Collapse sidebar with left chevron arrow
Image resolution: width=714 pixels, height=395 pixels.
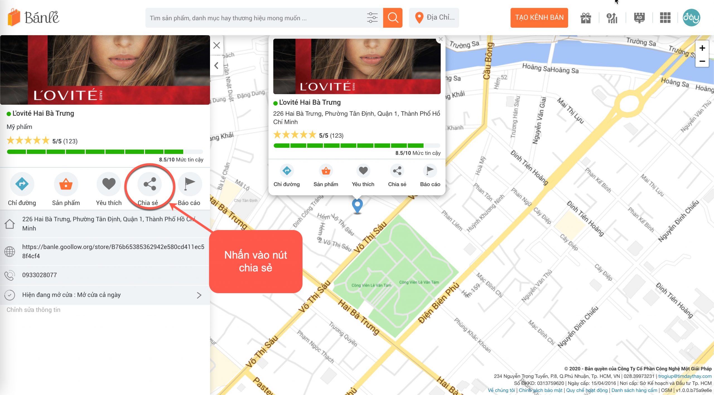point(216,66)
